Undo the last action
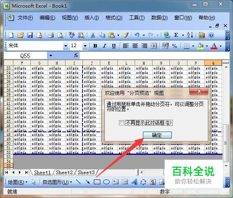The height and width of the screenshot is (198, 233). tap(137, 35)
